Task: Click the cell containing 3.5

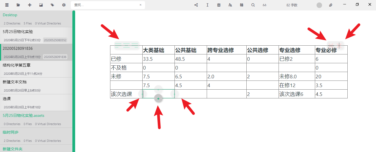Action: tap(331, 85)
